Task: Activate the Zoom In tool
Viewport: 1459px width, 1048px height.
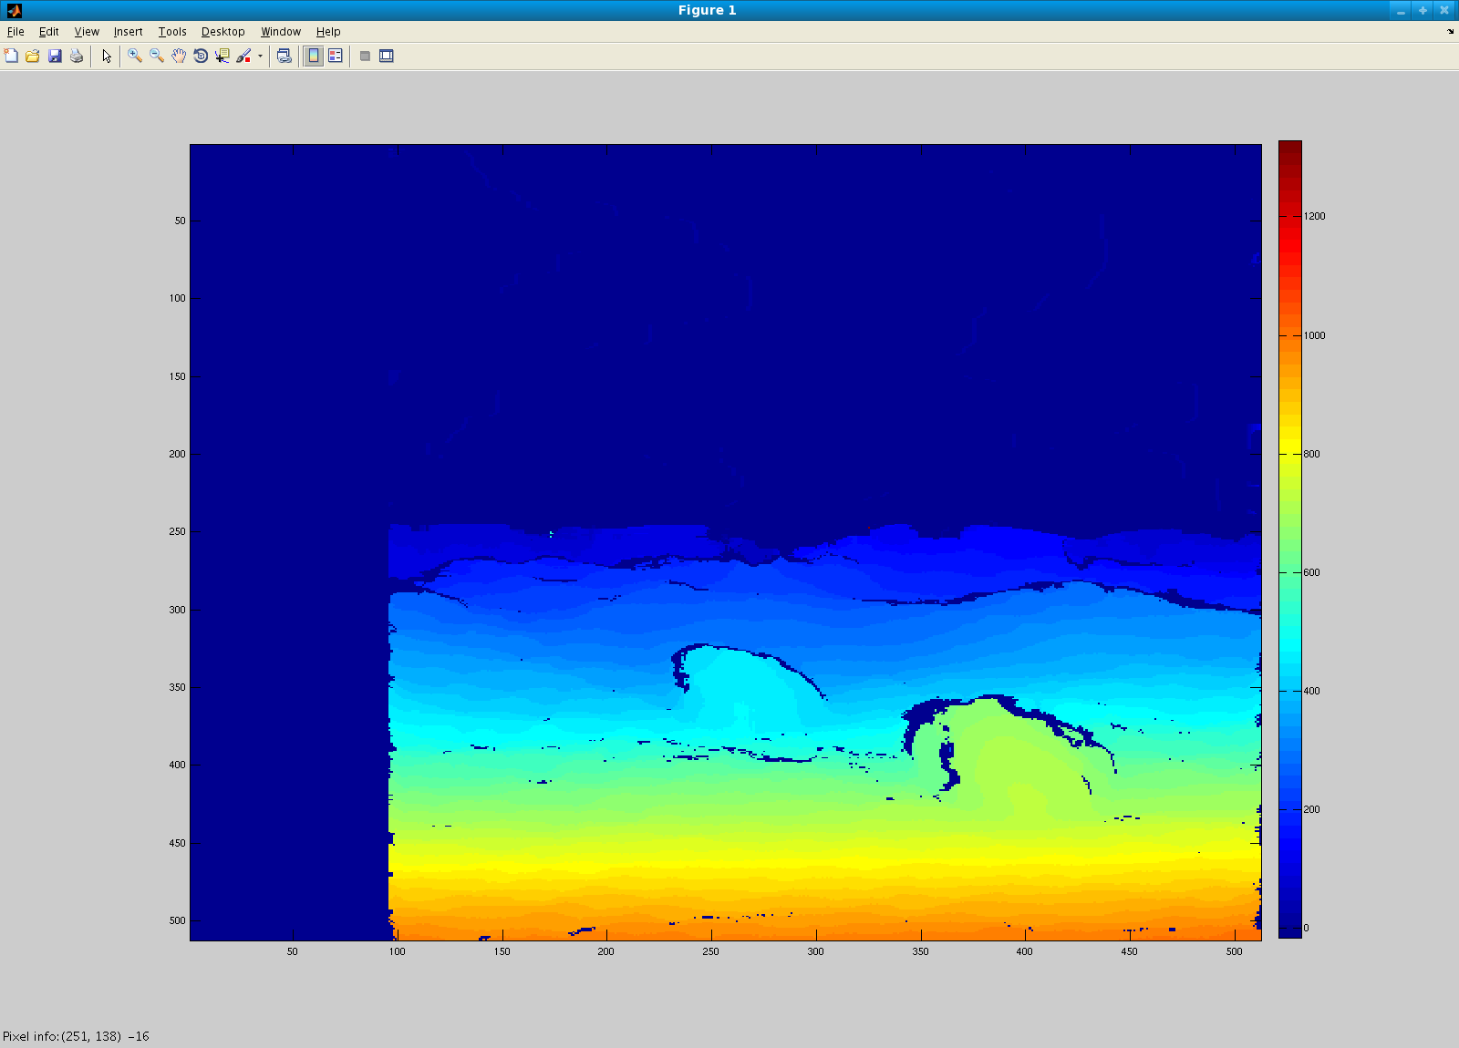Action: pos(135,56)
